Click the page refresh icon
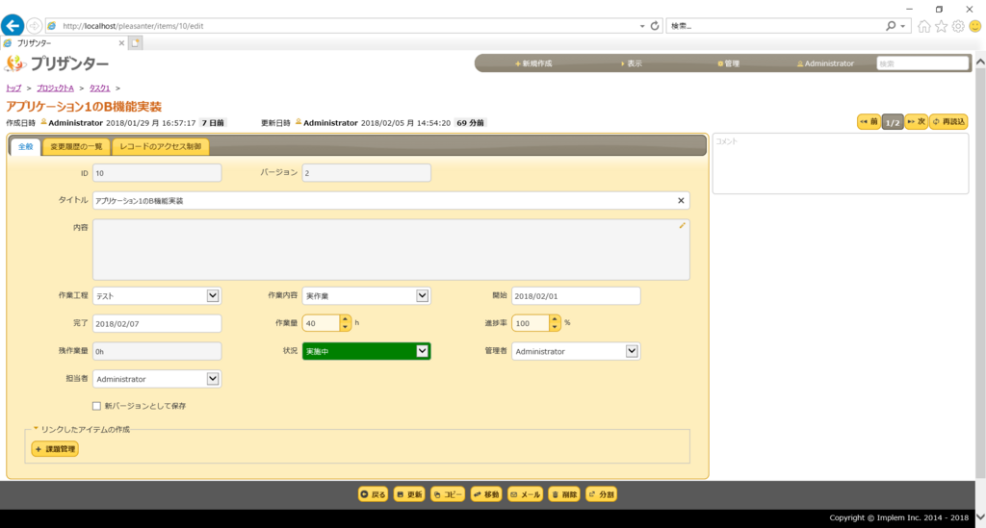 [655, 26]
